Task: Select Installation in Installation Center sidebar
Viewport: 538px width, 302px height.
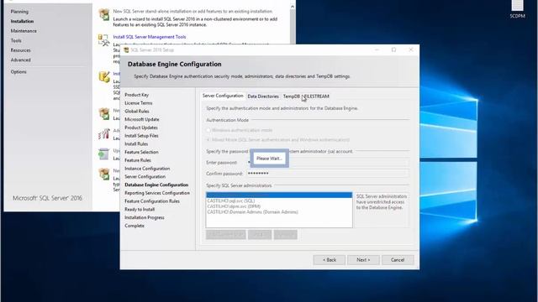Action: click(x=22, y=21)
